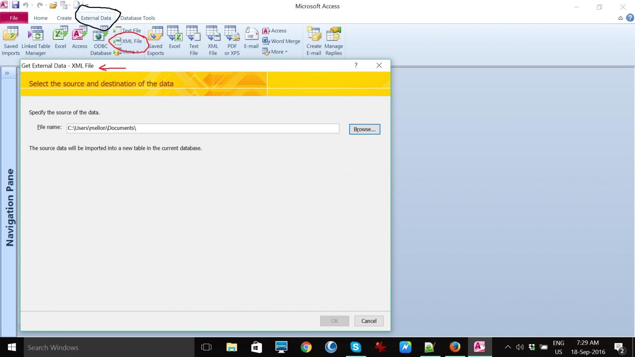Screen dimensions: 635x357
Task: Click the New blank document quick access icon
Action: pos(77,5)
